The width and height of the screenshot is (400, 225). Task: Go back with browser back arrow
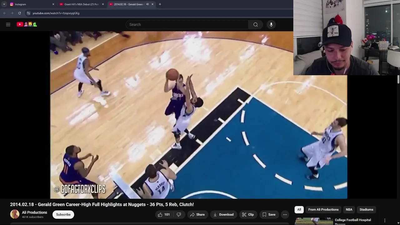(x=5, y=13)
